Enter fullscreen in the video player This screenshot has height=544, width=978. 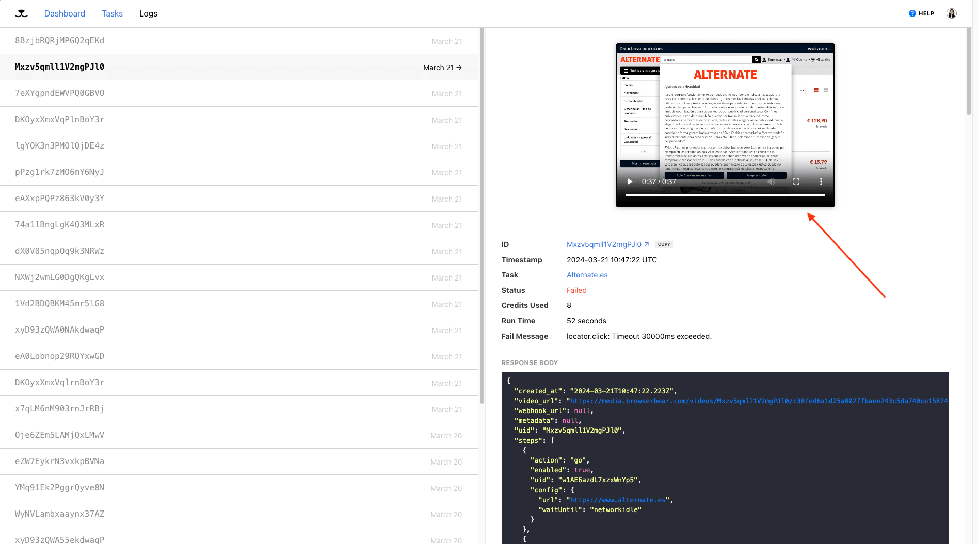pos(797,182)
